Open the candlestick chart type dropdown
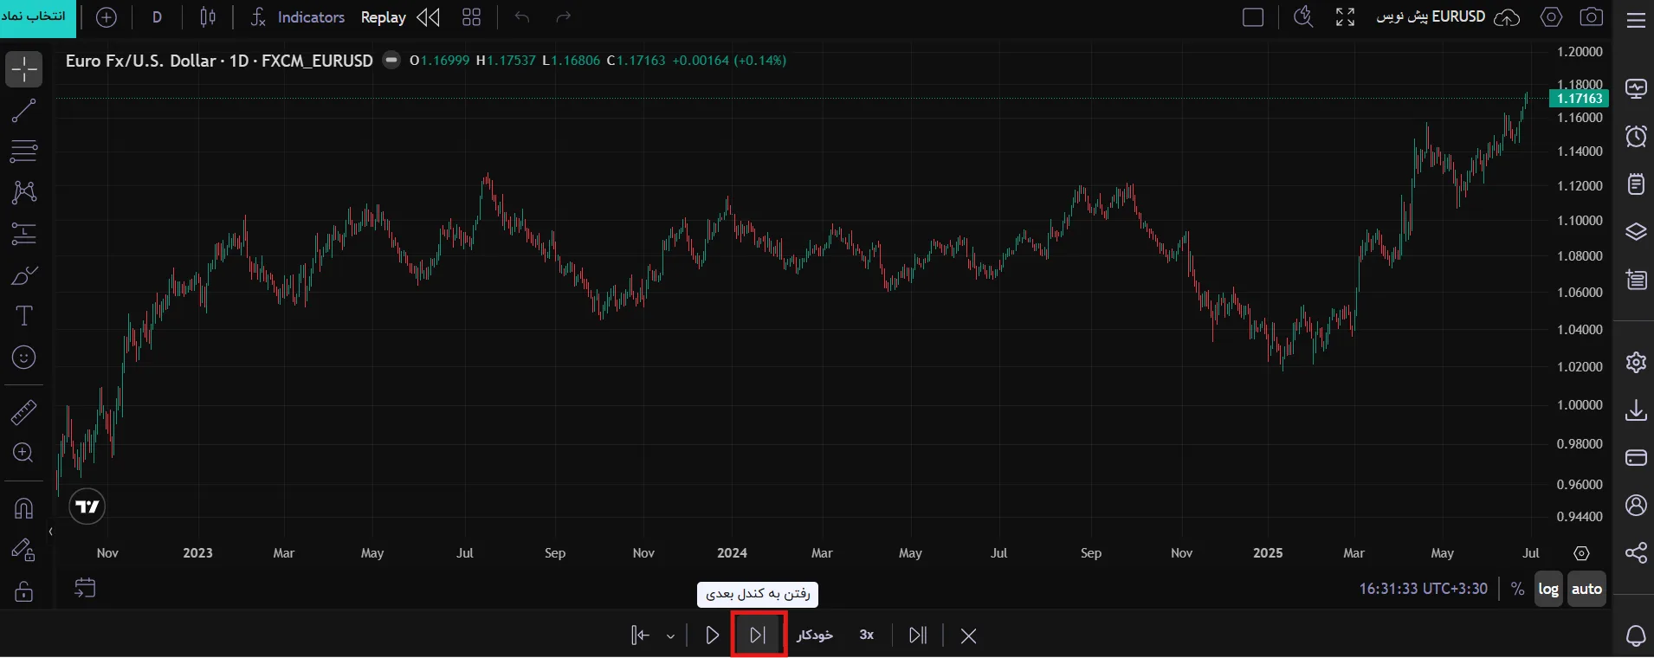 coord(208,17)
